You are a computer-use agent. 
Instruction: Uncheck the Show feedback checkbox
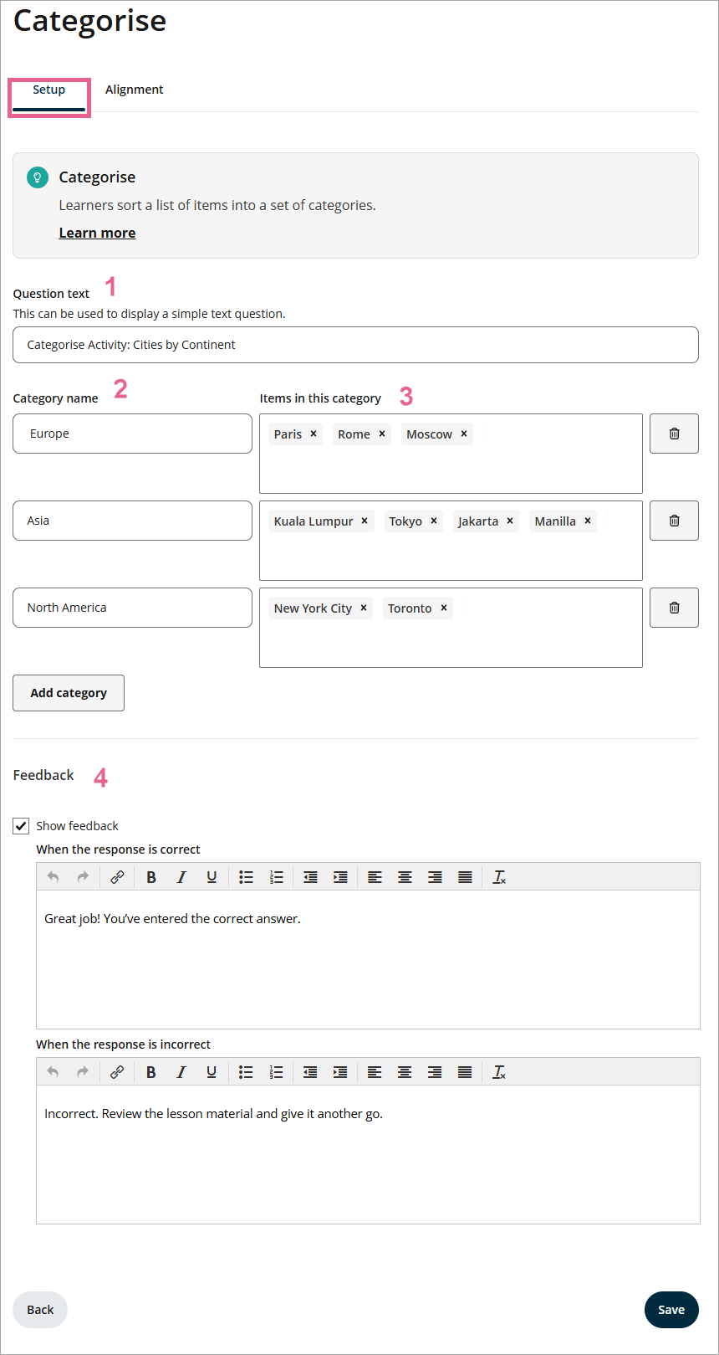click(x=22, y=826)
